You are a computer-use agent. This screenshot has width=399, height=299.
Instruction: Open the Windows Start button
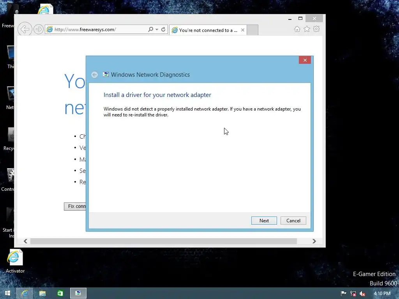(x=8, y=293)
